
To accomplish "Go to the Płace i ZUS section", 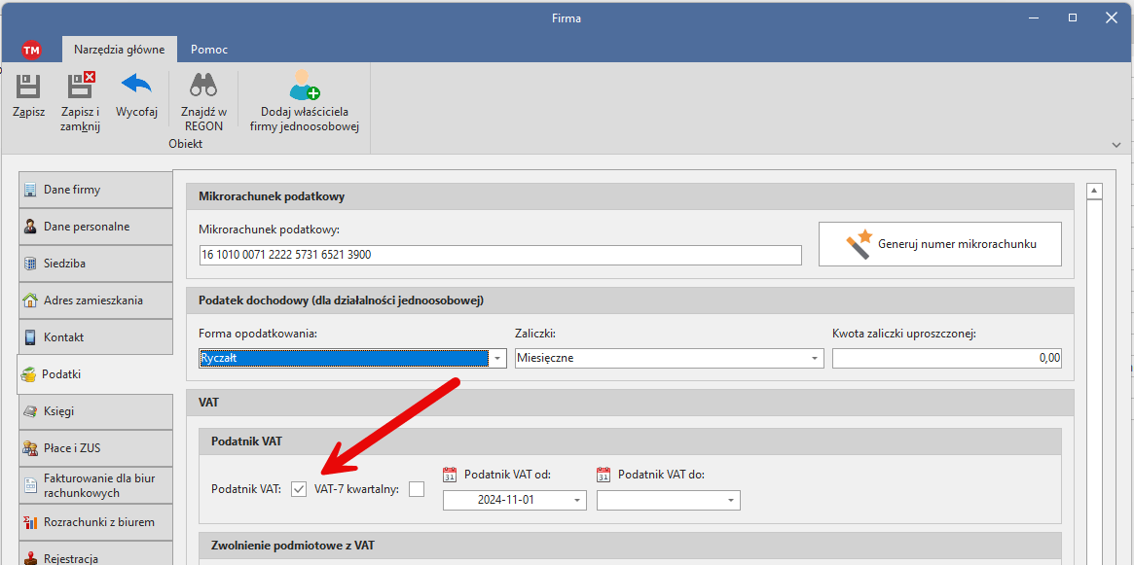I will (x=95, y=448).
